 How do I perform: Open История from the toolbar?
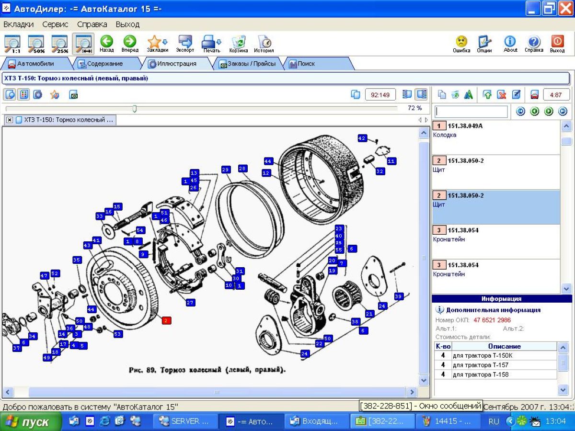coord(264,44)
